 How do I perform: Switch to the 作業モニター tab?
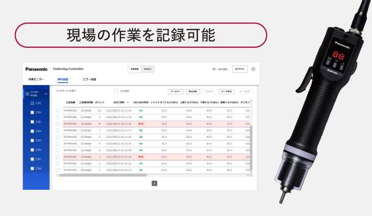36,79
